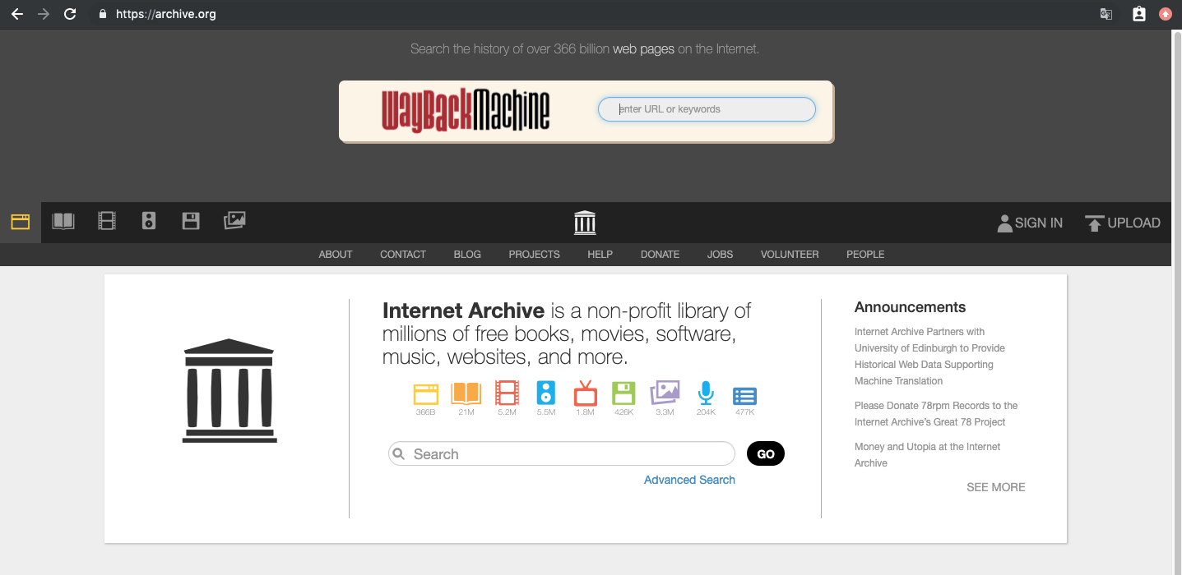Open the Video film icon in the nav bar

(107, 221)
